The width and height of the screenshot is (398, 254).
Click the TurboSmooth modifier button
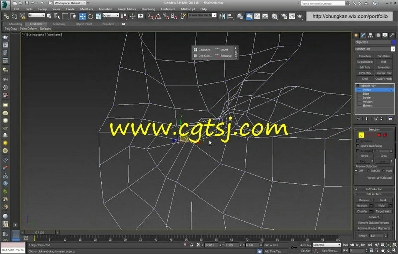coord(365,62)
